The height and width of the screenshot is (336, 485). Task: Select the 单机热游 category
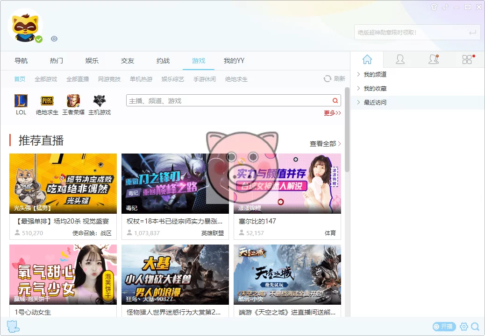coord(141,79)
